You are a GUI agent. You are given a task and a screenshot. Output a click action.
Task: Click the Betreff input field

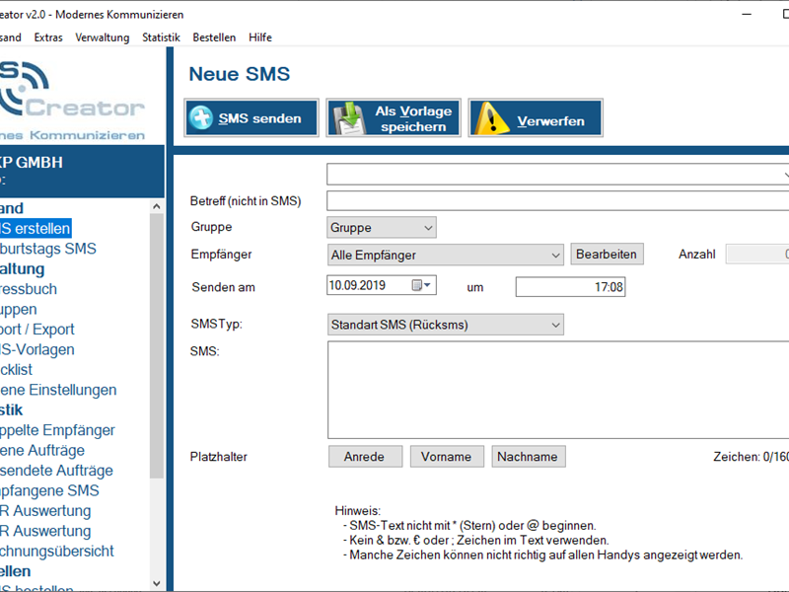[x=557, y=201]
